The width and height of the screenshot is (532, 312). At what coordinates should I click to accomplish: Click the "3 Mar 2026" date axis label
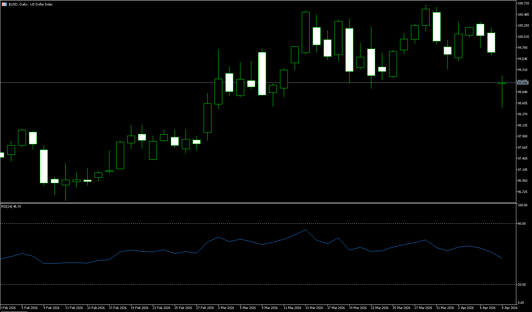coord(226,308)
